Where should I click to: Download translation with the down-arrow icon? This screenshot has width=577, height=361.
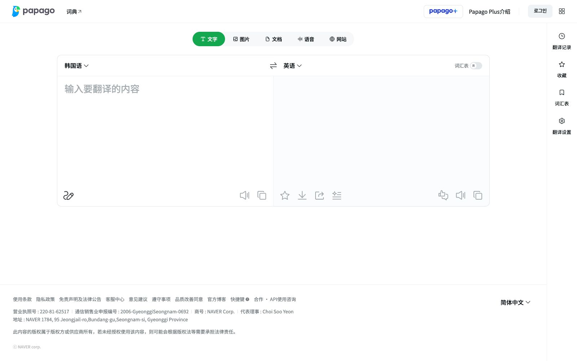click(302, 195)
